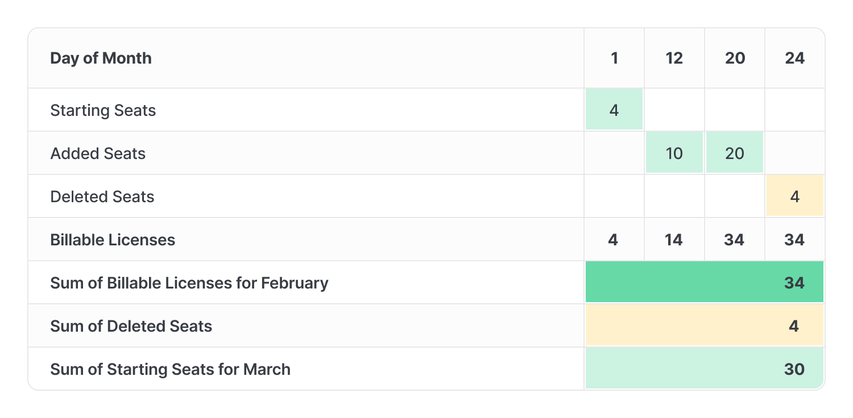Select the Billable Licenses row label

[x=113, y=240]
